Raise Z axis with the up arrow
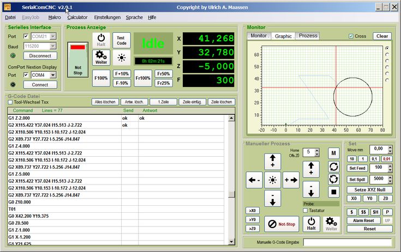The image size is (401, 252). click(x=311, y=169)
